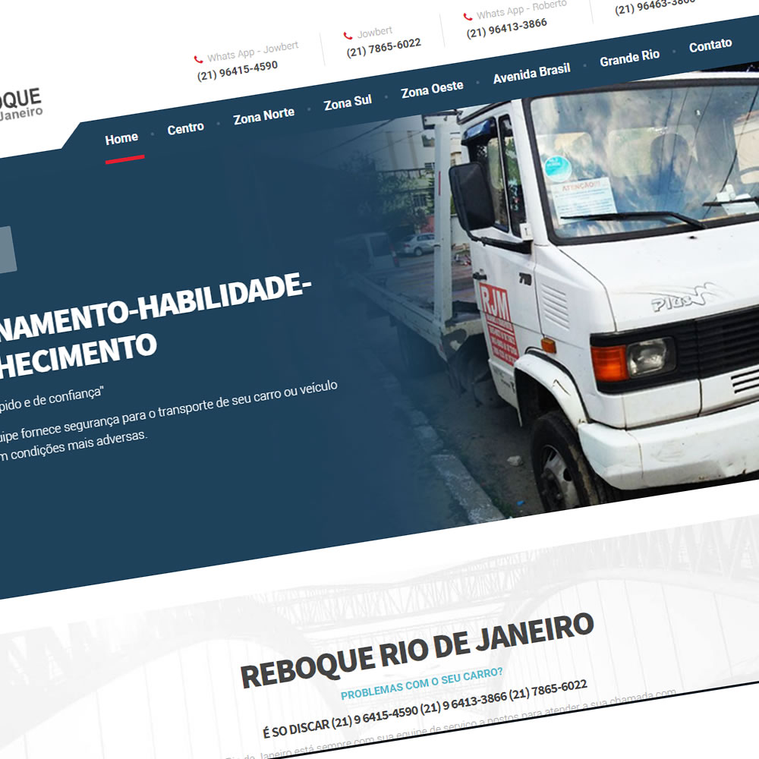The width and height of the screenshot is (759, 759).
Task: Click phone icon beside Whats App - Jowbert
Action: [x=198, y=59]
